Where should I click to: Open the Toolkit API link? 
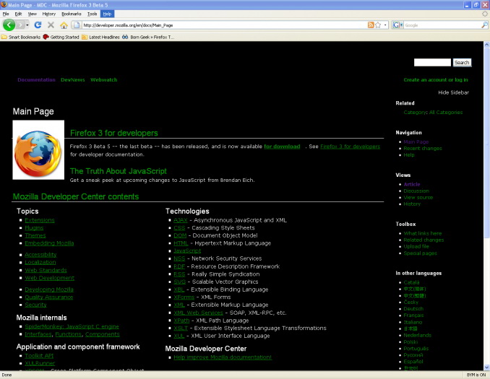39,356
